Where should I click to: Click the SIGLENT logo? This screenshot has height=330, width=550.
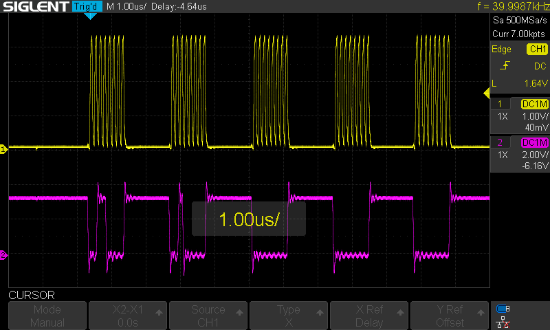pyautogui.click(x=36, y=7)
